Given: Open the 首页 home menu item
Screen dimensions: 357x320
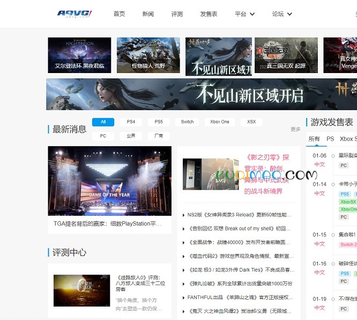Looking at the screenshot, I should coord(119,14).
